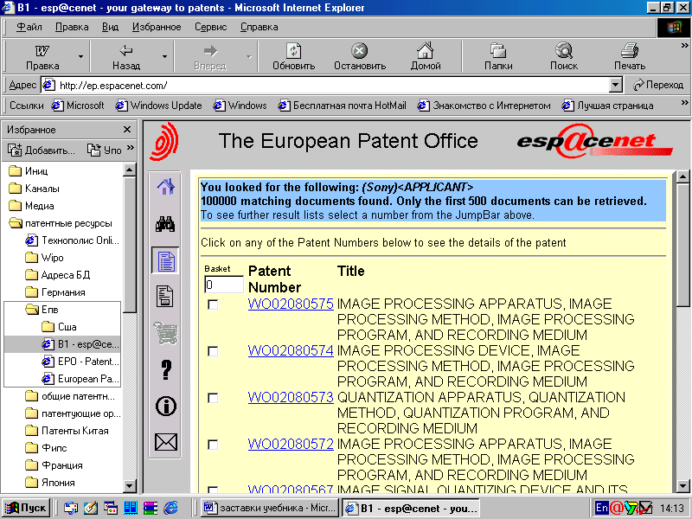Image resolution: width=692 pixels, height=519 pixels.
Task: Expand hidden links chevron on Ссылки bar
Action: pos(684,102)
